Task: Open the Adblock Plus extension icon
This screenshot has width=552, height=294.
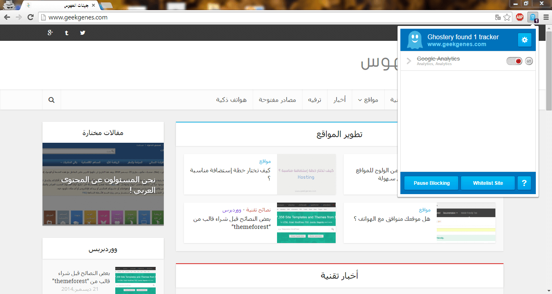Action: tap(520, 17)
